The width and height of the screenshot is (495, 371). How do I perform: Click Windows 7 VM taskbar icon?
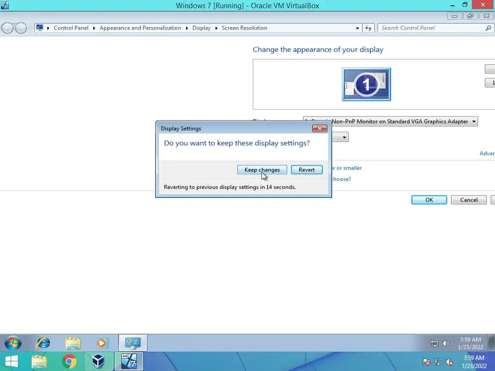(x=129, y=361)
